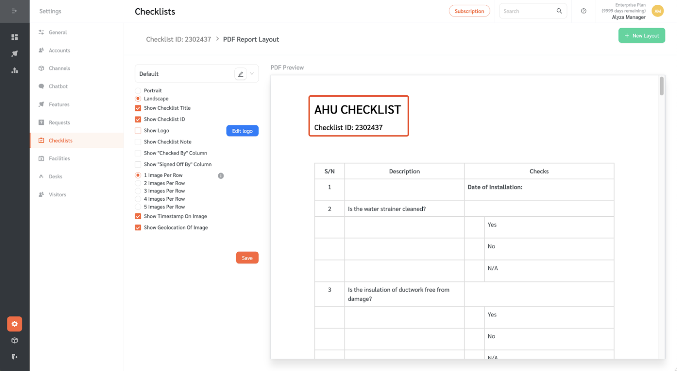Expand the Default layout dropdown
This screenshot has height=371, width=677.
click(x=252, y=73)
